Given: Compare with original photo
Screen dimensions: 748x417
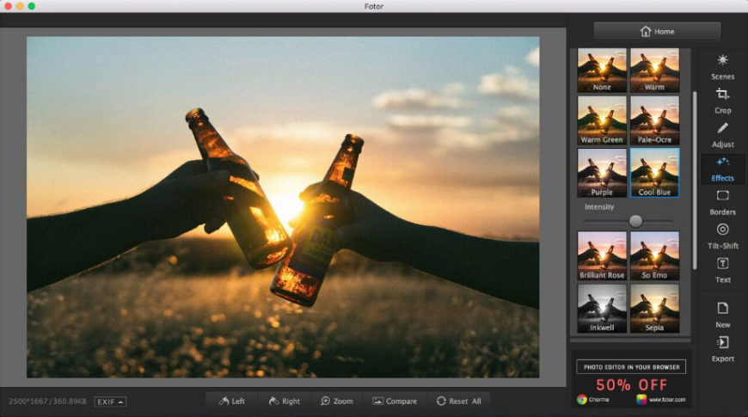Looking at the screenshot, I should click(395, 401).
